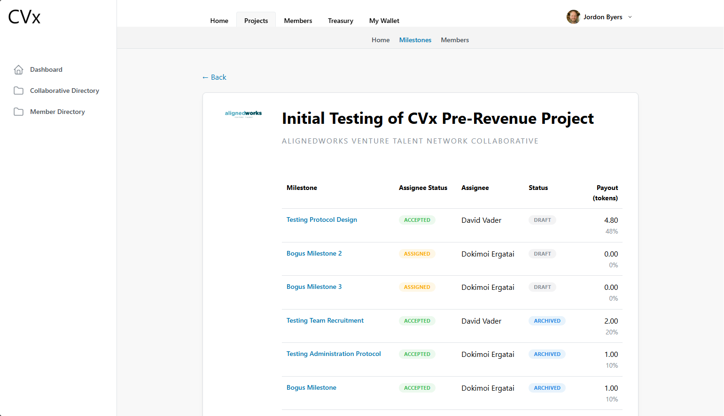Open the Testing Administration Protocol milestone
724x416 pixels.
pos(334,354)
